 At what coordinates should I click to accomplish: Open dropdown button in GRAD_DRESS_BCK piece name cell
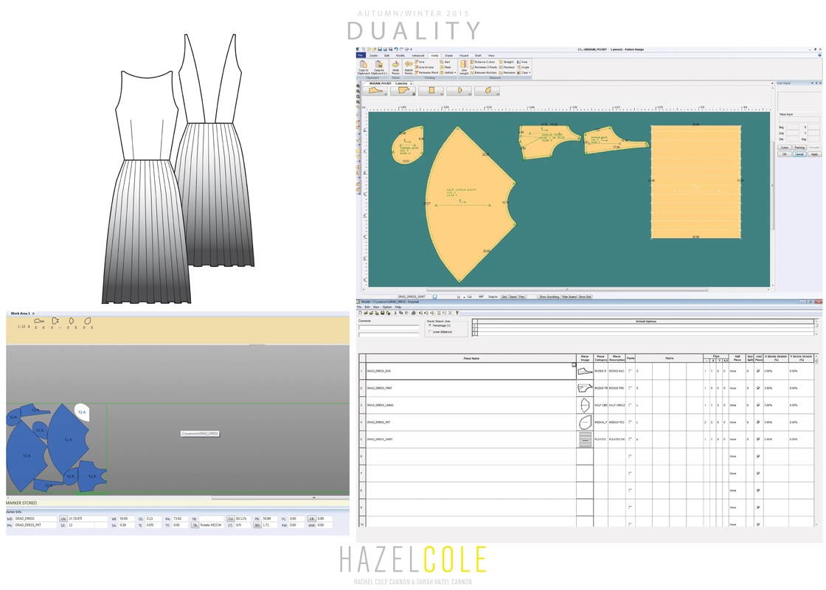pos(574,364)
